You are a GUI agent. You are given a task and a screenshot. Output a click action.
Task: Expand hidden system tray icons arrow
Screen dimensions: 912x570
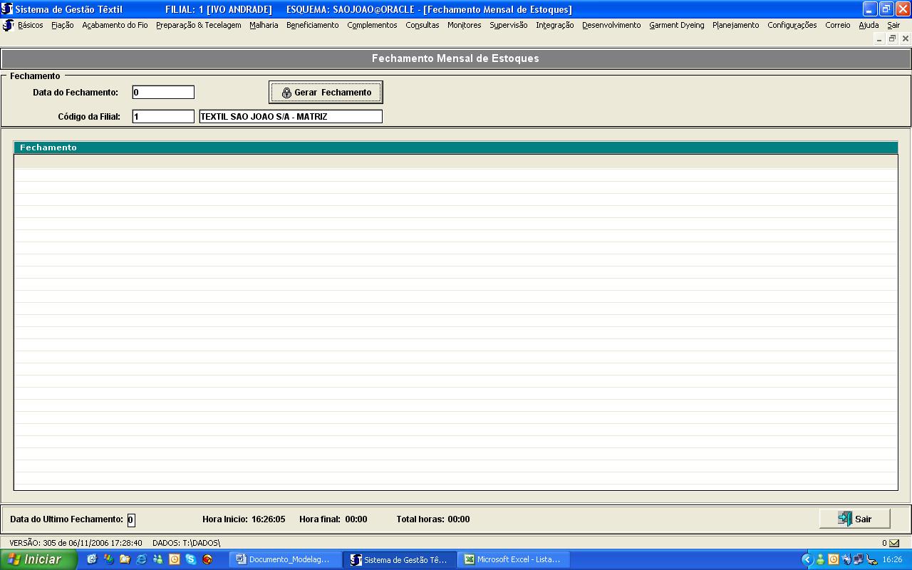tap(807, 559)
